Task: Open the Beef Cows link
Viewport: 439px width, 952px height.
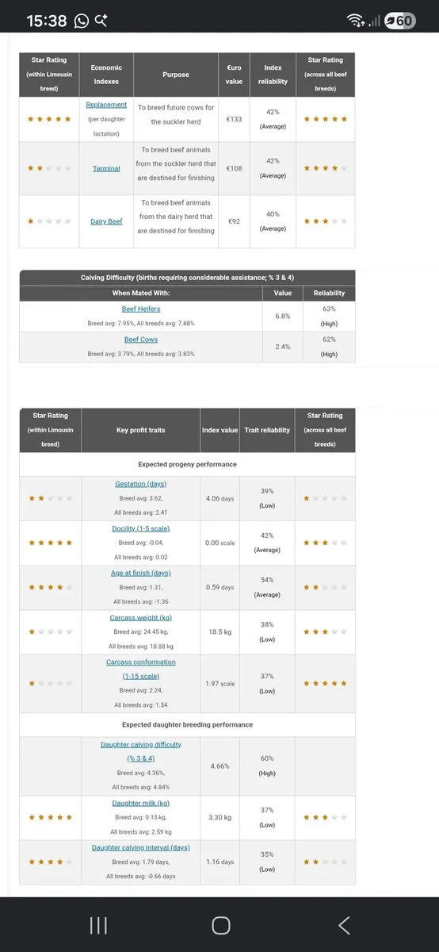Action: tap(141, 340)
